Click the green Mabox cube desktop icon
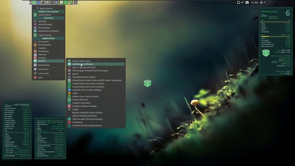295x166 pixels. [147, 83]
